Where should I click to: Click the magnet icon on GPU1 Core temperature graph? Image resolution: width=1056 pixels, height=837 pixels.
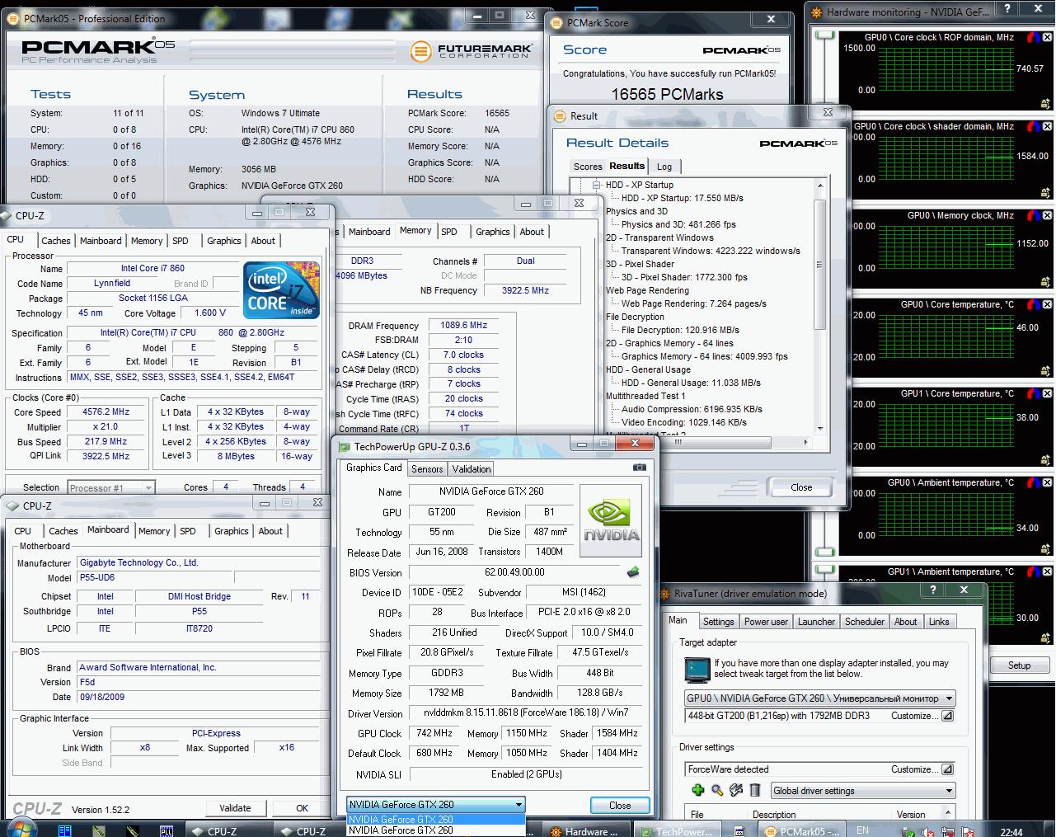[x=1032, y=394]
